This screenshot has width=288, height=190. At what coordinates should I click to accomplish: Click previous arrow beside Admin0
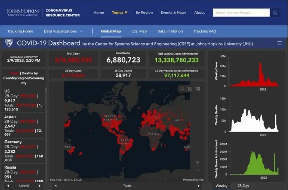[x=8, y=186]
